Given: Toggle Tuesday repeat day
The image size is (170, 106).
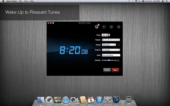Looking at the screenshot, I should pos(106,40).
